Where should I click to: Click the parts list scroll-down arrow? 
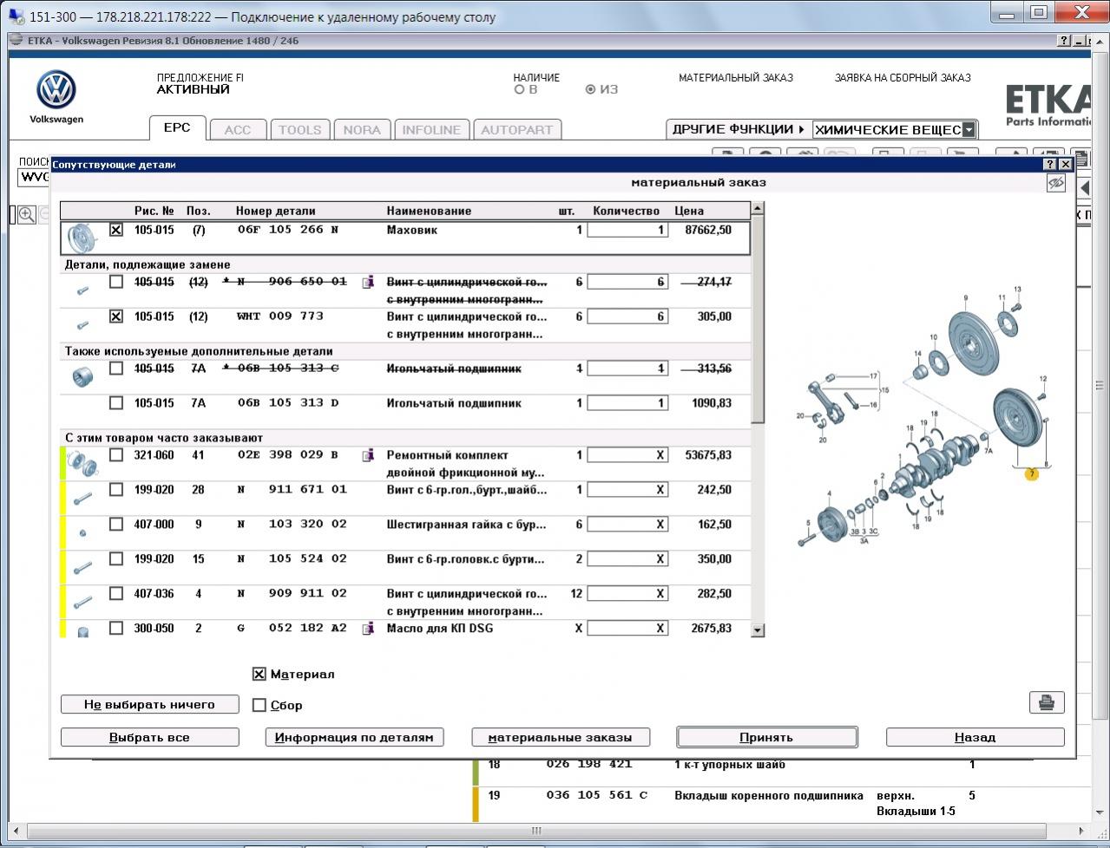pos(758,630)
